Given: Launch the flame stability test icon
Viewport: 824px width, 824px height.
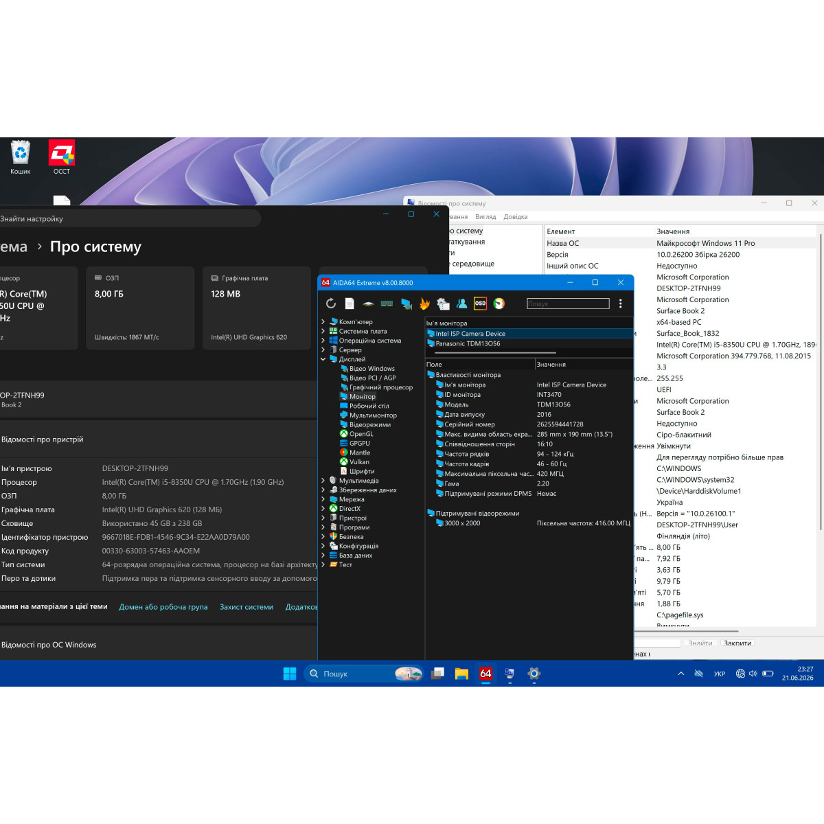Looking at the screenshot, I should click(424, 304).
